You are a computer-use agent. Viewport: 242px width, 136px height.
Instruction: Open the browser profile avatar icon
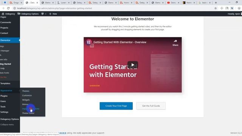[x=239, y=8]
